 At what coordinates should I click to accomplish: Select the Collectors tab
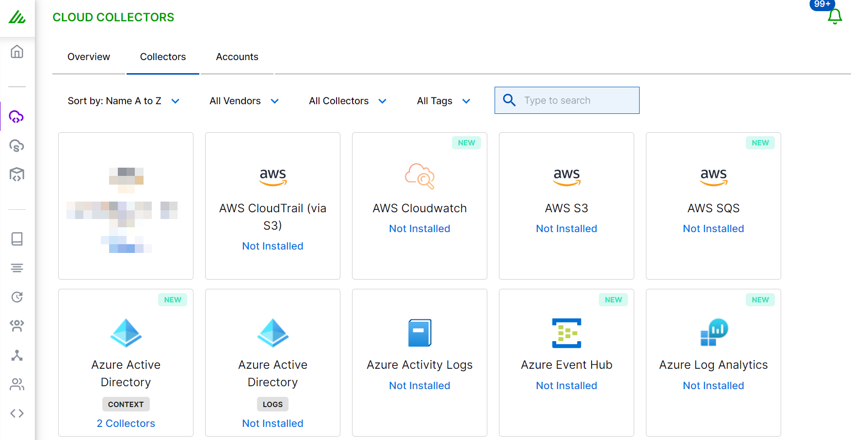(163, 57)
